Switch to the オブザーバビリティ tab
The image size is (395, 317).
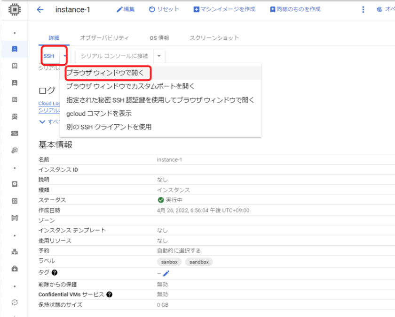coord(104,38)
